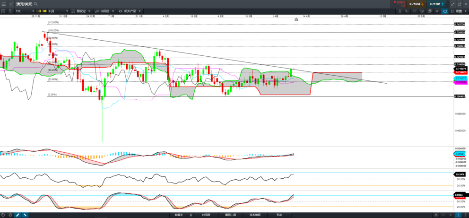Select the Tт text annotation tool
Image resolution: width=469 pixels, height=218 pixels.
pyautogui.click(x=407, y=11)
